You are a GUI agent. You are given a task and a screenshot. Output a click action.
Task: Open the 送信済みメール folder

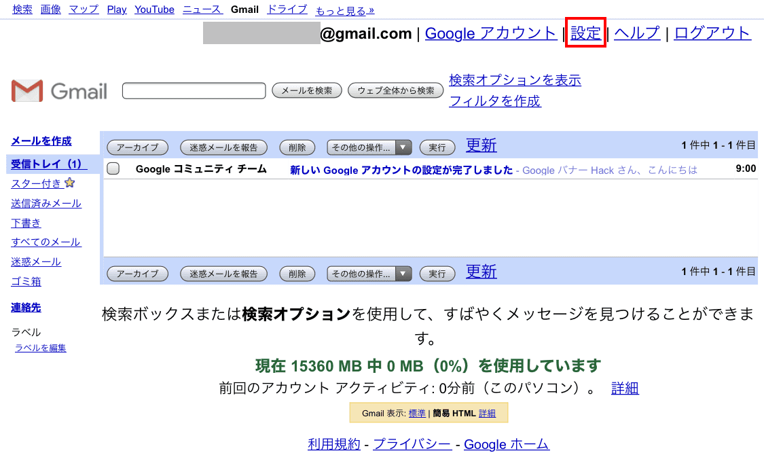(46, 203)
